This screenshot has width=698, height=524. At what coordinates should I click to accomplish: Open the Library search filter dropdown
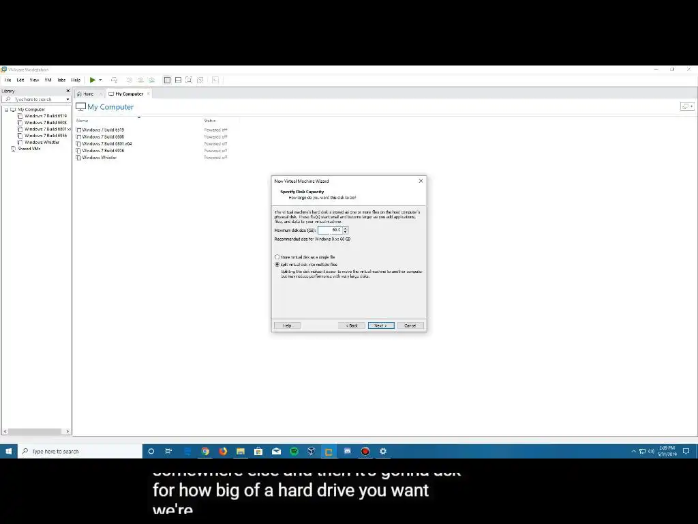67,100
